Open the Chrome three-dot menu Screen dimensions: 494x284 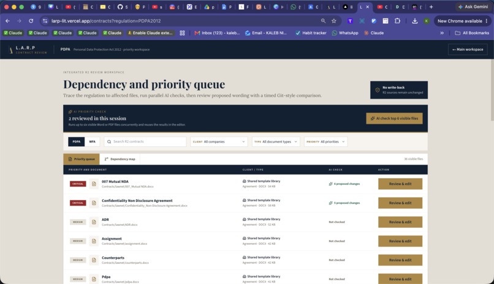(487, 21)
